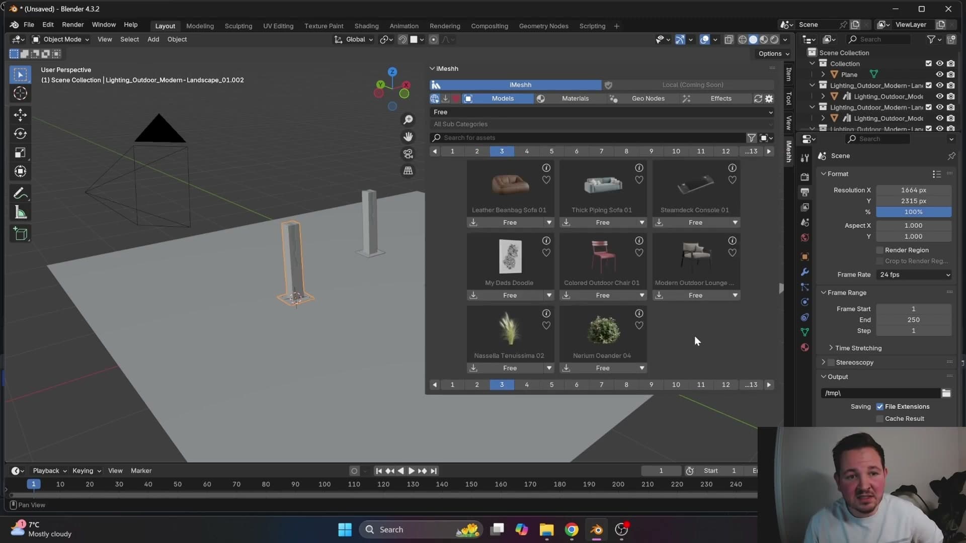966x543 pixels.
Task: Open File Explorer from the taskbar
Action: [x=546, y=529]
